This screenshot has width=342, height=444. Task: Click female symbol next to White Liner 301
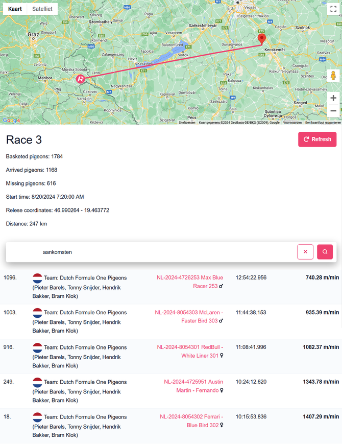222,356
